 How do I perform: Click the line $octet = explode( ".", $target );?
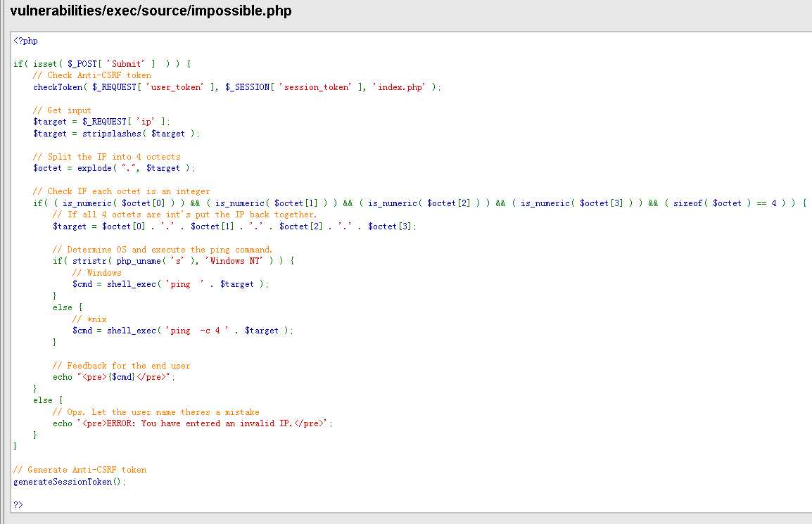(x=114, y=168)
